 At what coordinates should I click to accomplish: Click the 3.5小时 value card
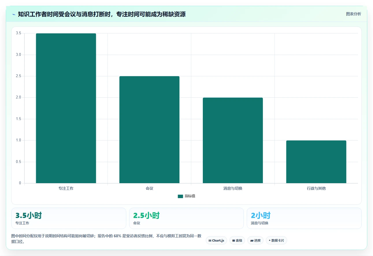[69, 218]
